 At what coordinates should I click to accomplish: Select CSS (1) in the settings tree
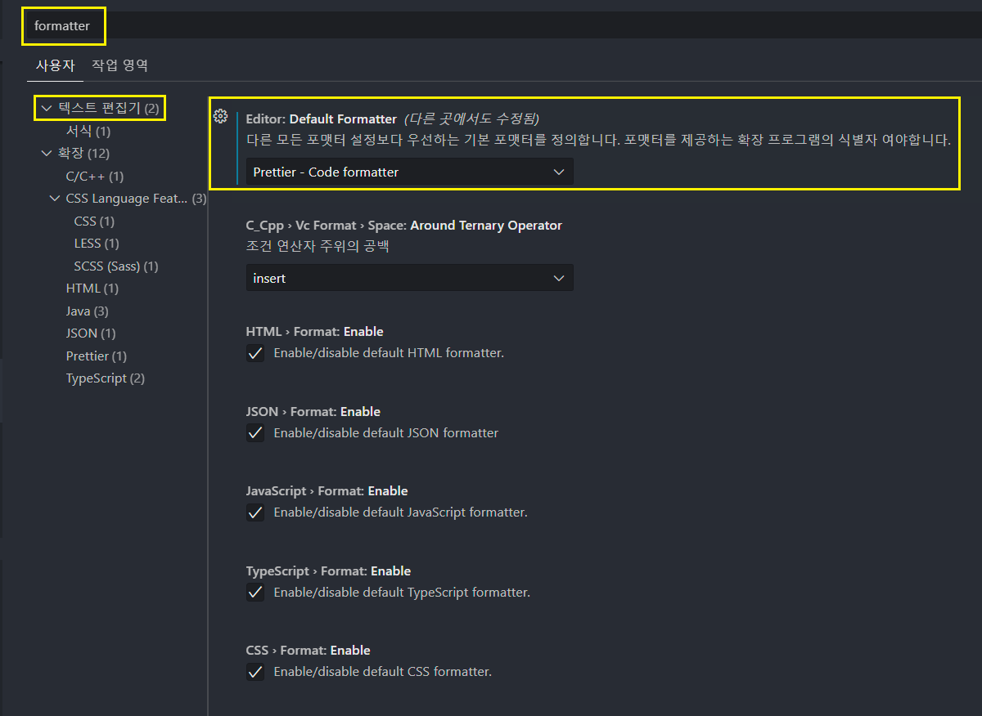(94, 221)
